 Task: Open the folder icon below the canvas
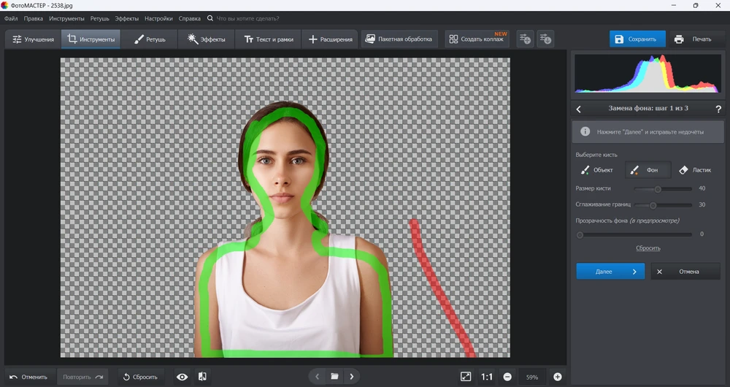pos(334,377)
